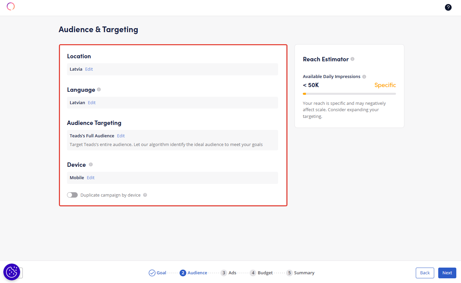Jump to the Summary step

tap(300, 273)
